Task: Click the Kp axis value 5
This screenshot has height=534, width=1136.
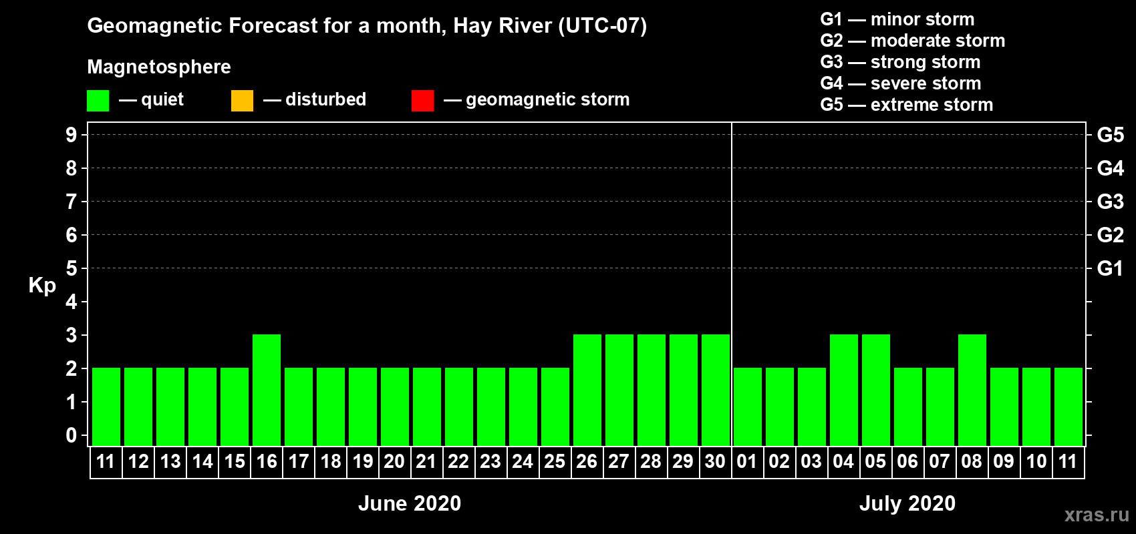Action: click(72, 268)
